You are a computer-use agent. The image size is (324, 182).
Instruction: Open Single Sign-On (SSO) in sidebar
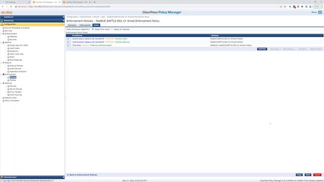[x=19, y=45]
